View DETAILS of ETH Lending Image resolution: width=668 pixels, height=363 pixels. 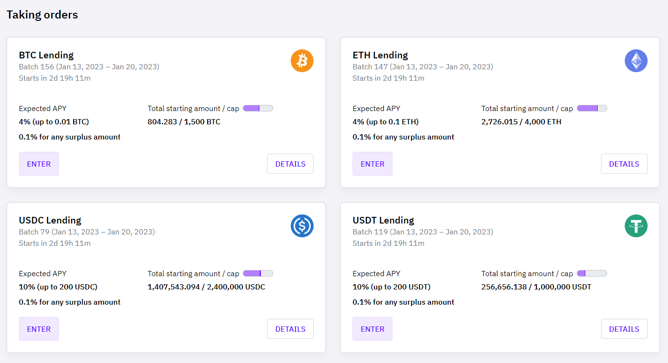tap(624, 164)
